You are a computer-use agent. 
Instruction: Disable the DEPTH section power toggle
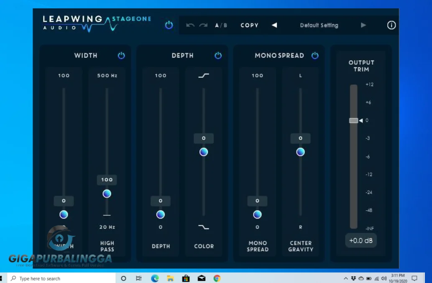(218, 55)
